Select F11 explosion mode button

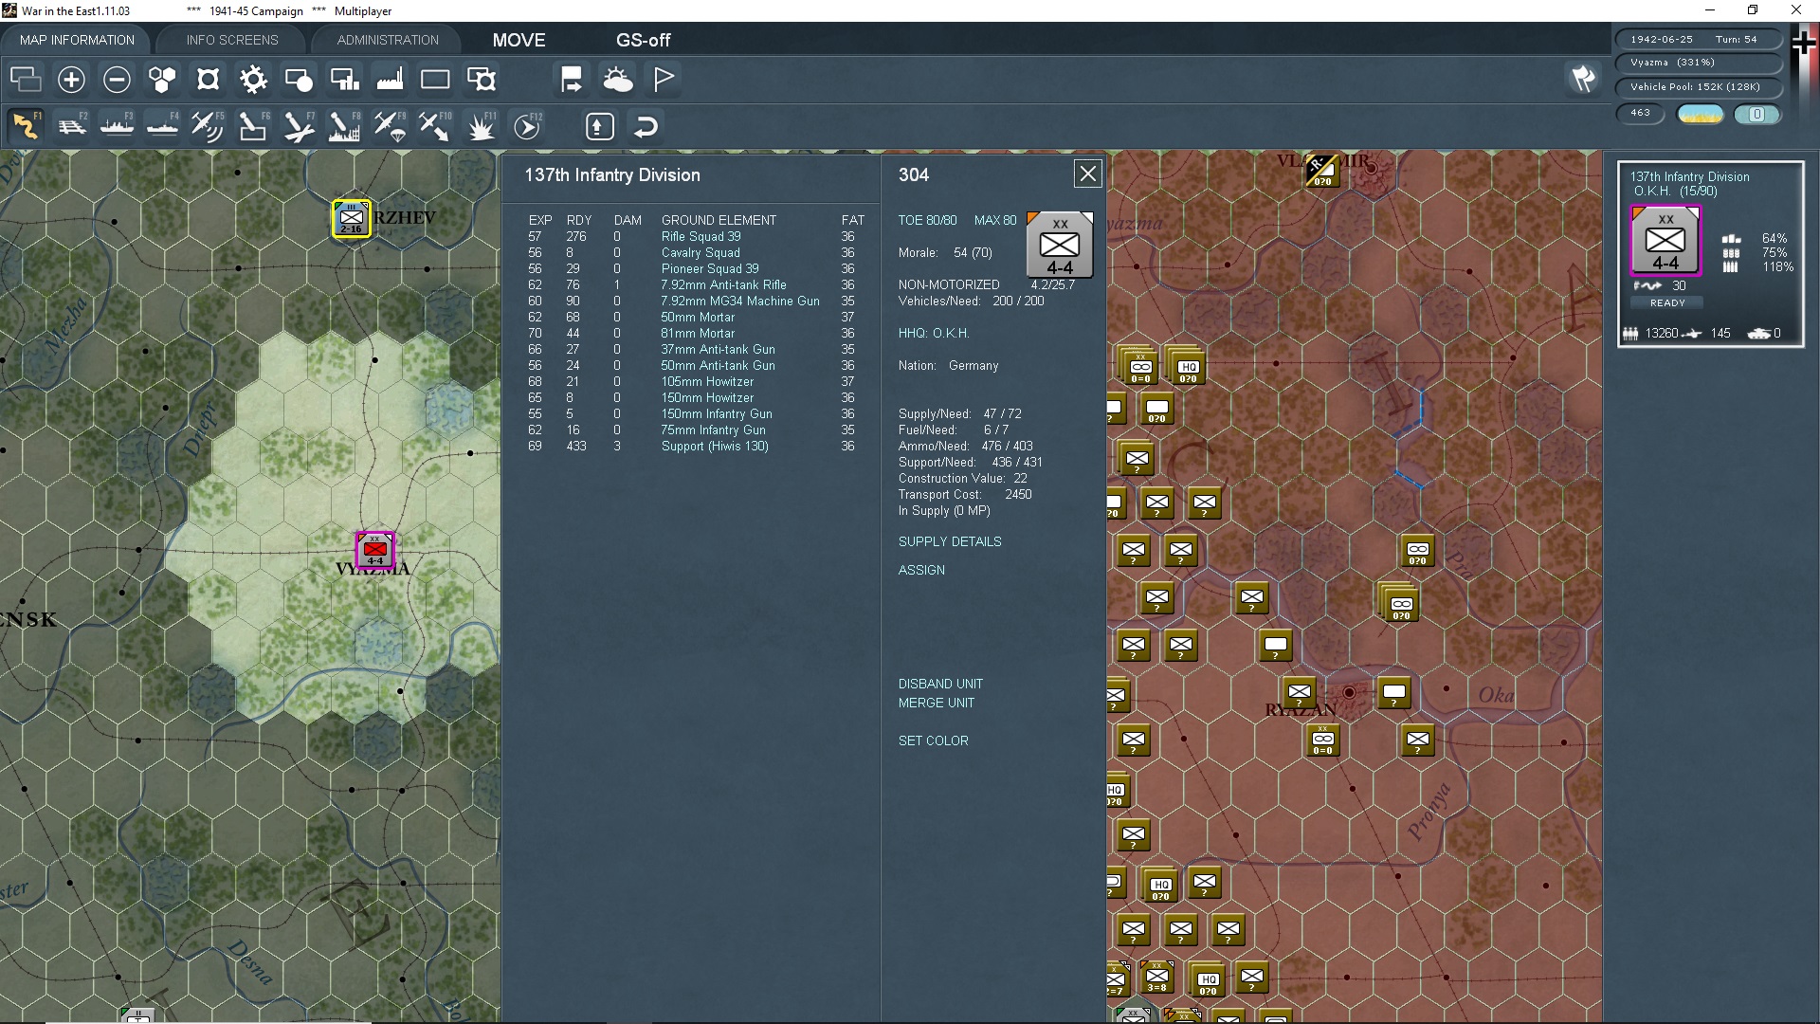[x=482, y=126]
